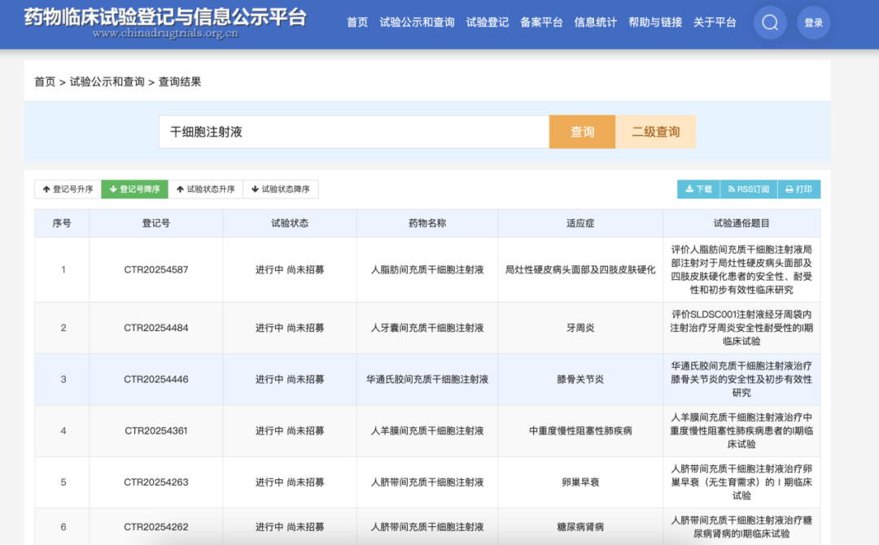The width and height of the screenshot is (879, 545).
Task: Sort by 登记号降序 descending
Action: click(134, 190)
